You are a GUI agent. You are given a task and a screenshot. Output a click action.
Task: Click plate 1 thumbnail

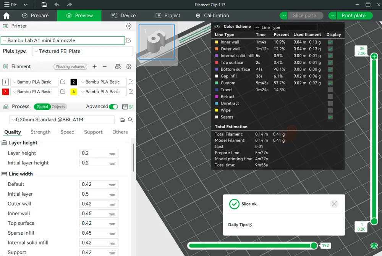(157, 42)
